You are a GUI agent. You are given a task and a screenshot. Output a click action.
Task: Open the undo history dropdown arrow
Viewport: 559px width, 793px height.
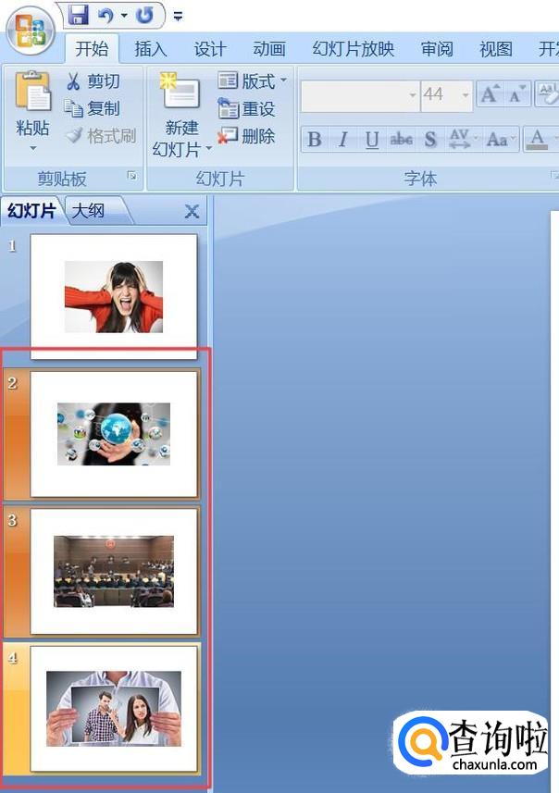(124, 16)
